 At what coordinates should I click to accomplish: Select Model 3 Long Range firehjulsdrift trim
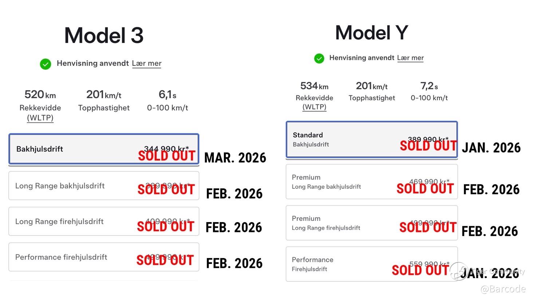[x=104, y=221]
